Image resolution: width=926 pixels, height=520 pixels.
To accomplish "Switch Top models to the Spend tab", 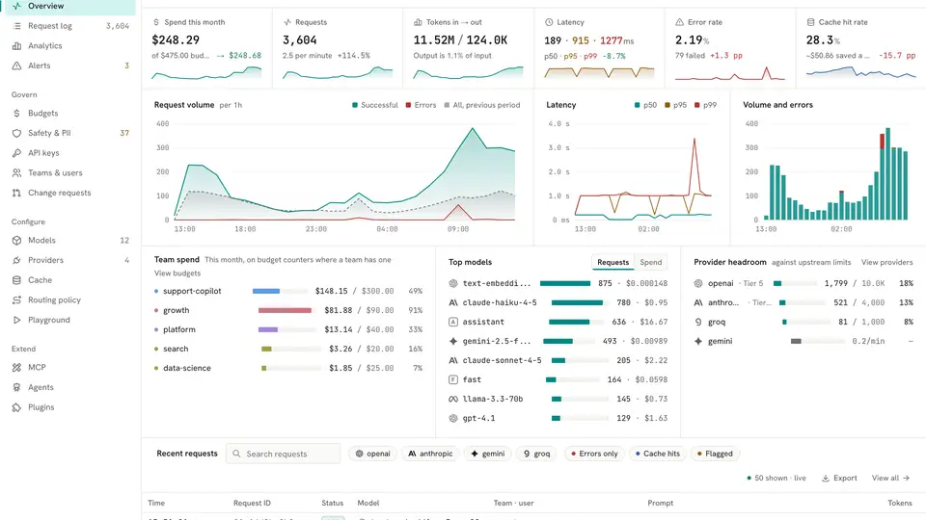I will click(651, 262).
